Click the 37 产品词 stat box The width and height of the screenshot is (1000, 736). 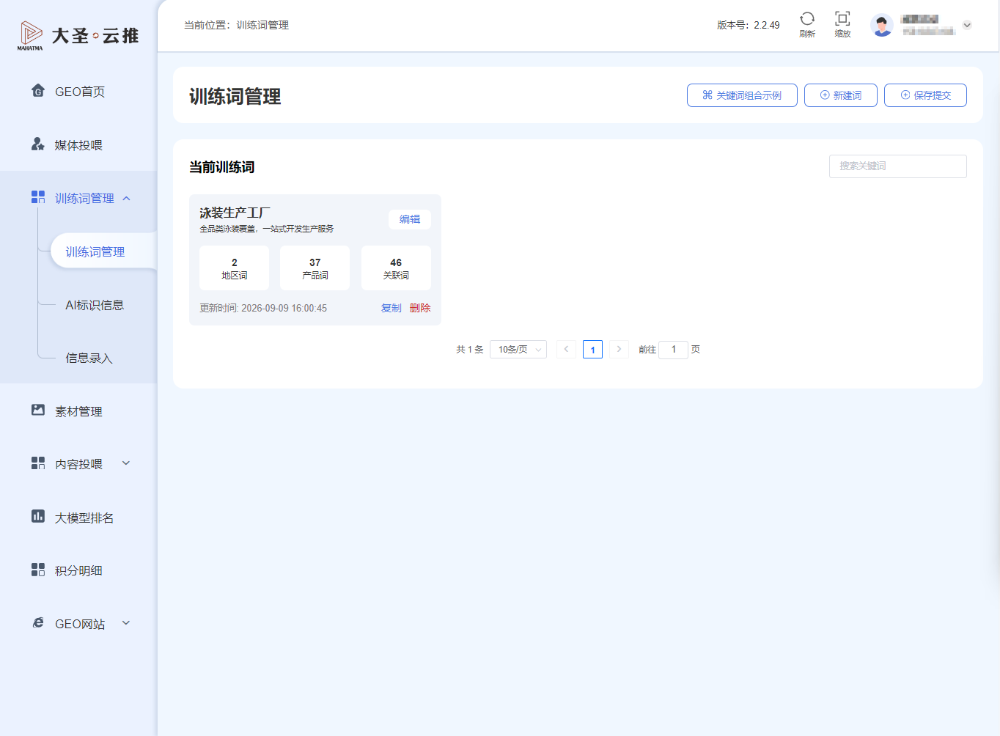point(315,268)
